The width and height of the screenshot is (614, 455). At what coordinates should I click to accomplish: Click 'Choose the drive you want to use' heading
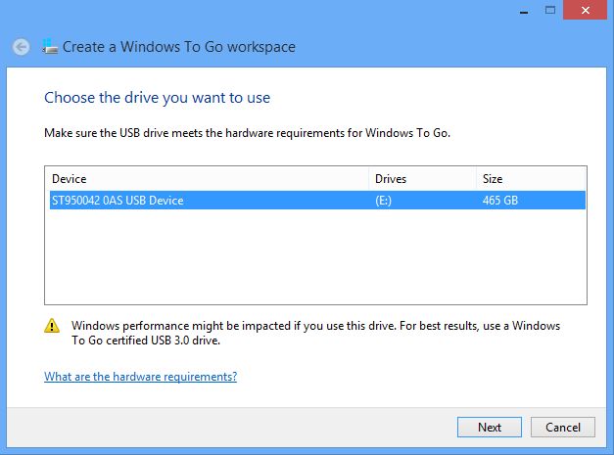pyautogui.click(x=157, y=98)
